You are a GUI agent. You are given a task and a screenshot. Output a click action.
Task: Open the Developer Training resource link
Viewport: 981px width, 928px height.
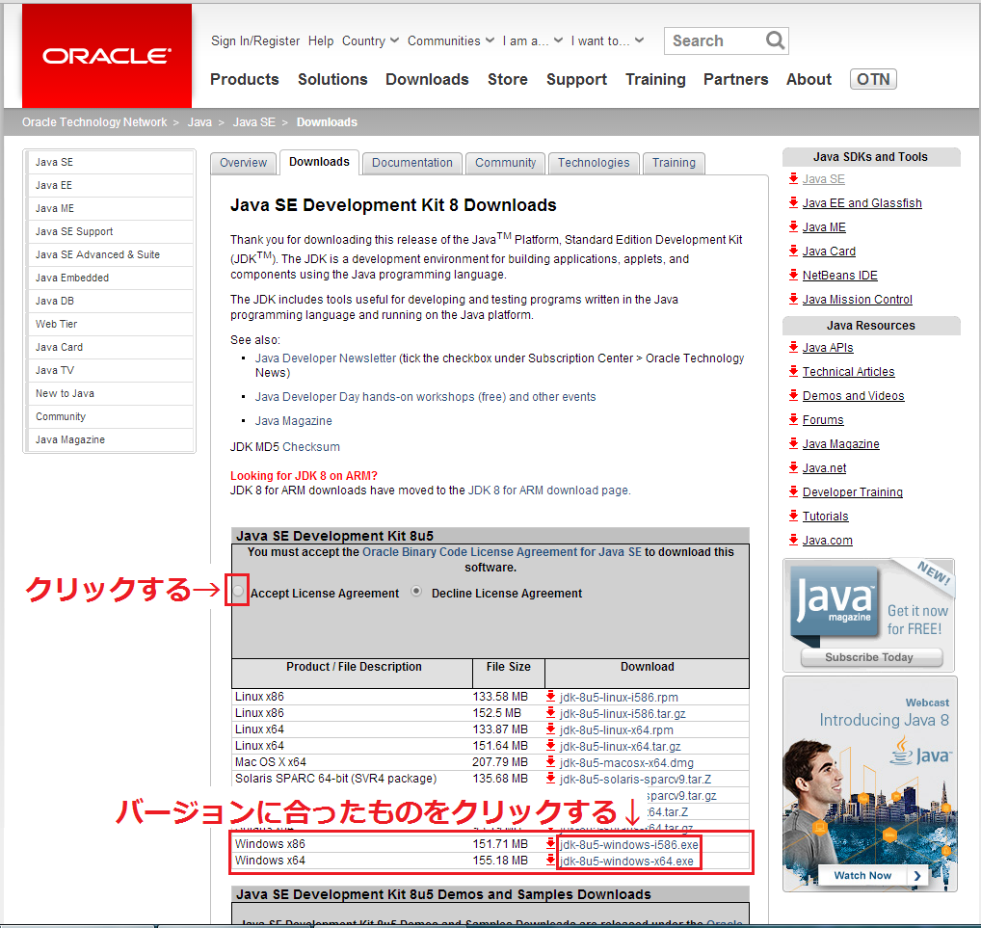click(852, 491)
